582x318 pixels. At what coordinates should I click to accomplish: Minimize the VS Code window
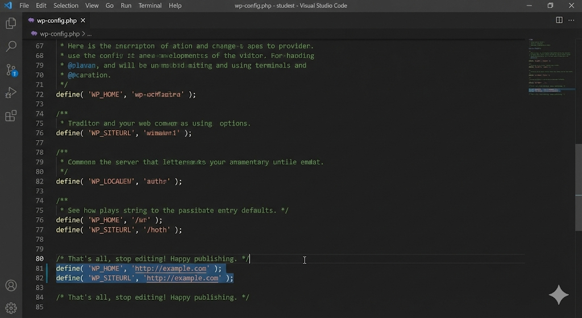[529, 6]
